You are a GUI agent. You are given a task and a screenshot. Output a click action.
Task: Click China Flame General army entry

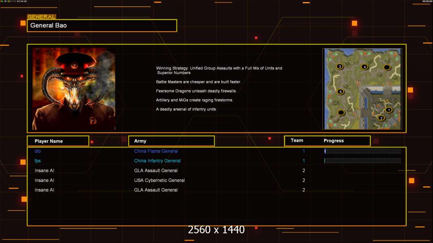[156, 151]
